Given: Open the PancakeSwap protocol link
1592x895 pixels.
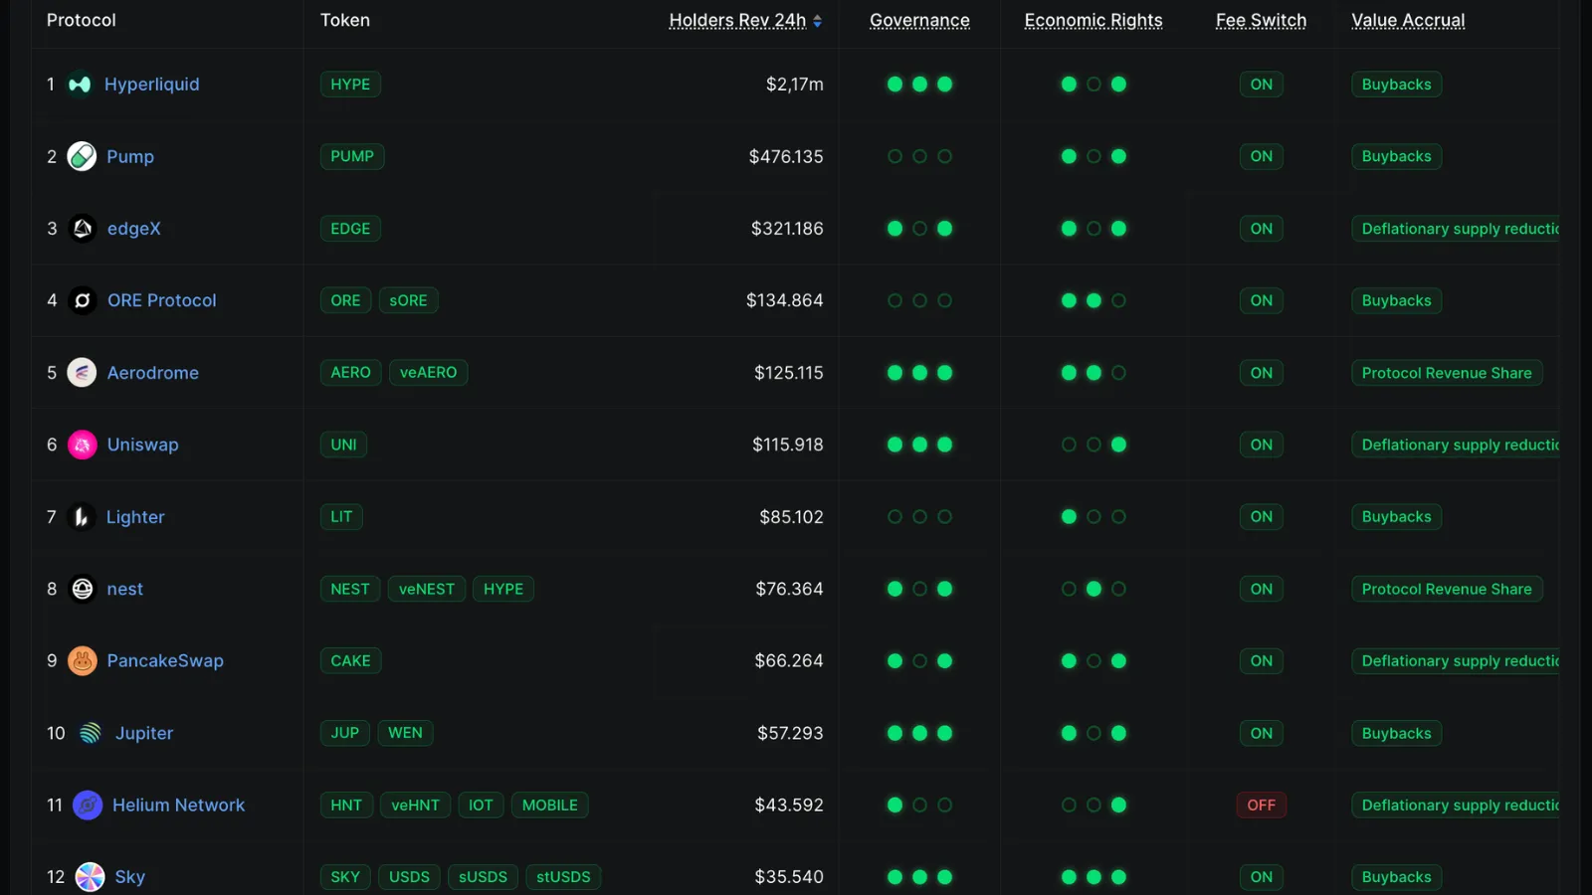Looking at the screenshot, I should tap(165, 660).
